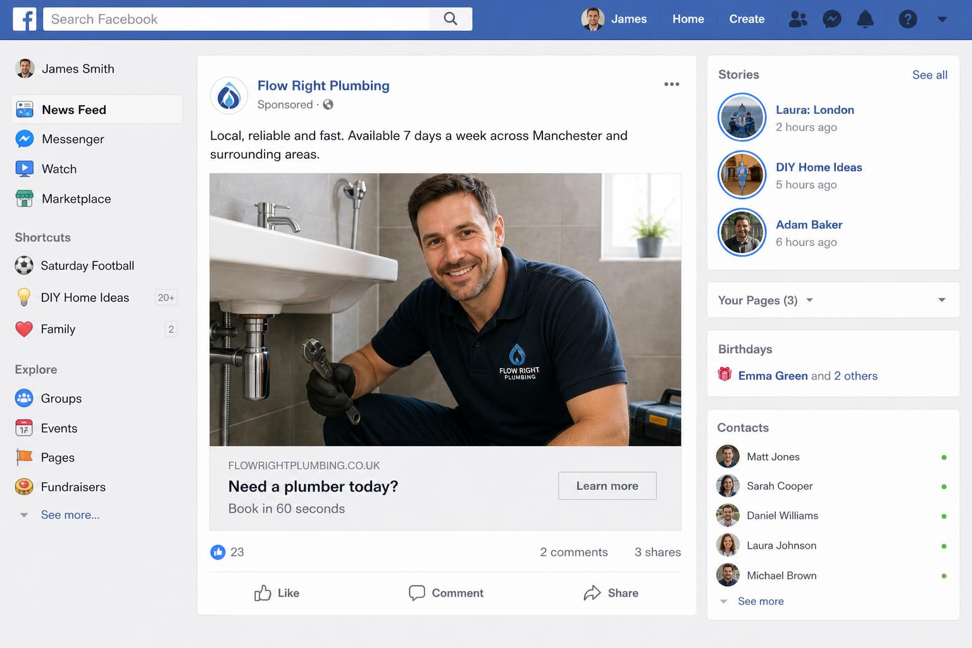
Task: Click the Learn more button
Action: point(607,485)
